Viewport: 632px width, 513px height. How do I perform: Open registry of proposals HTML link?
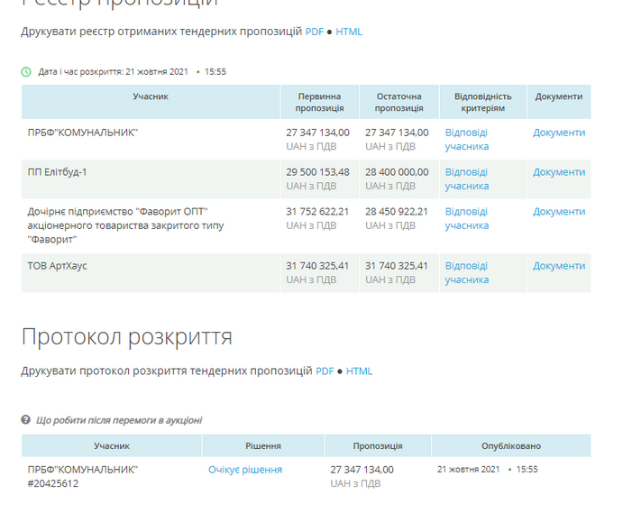click(x=349, y=32)
